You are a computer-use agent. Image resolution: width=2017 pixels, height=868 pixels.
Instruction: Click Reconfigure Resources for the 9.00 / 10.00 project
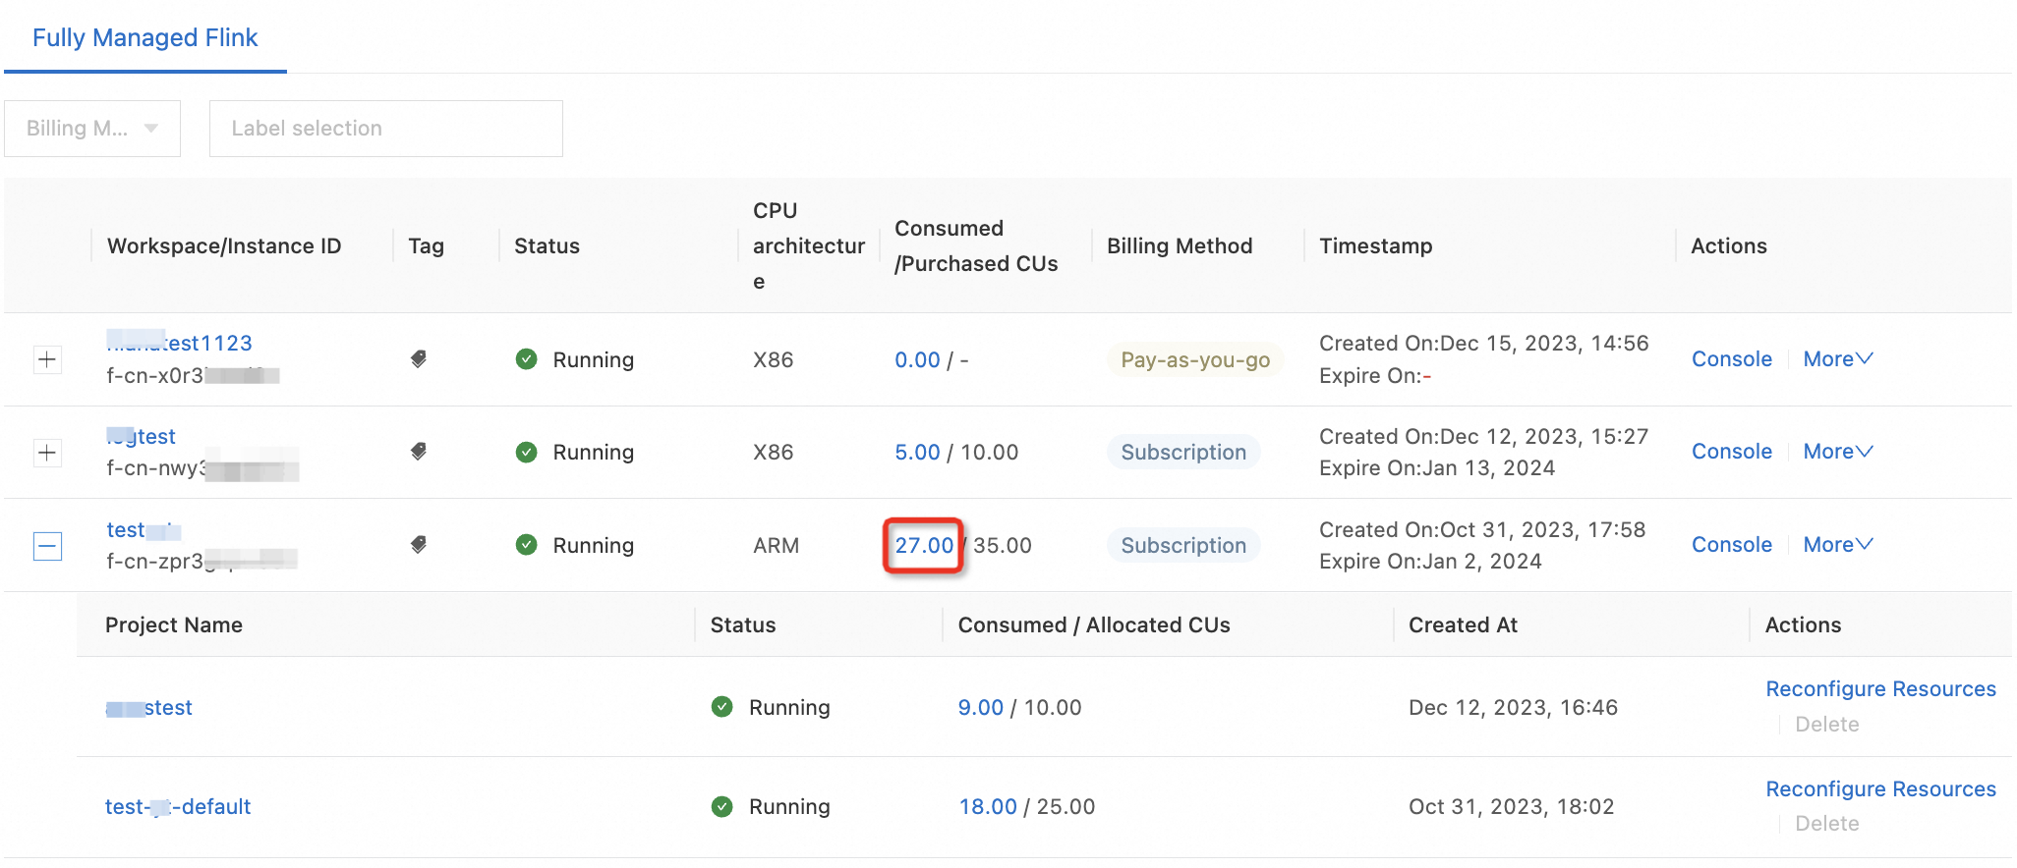click(1879, 689)
